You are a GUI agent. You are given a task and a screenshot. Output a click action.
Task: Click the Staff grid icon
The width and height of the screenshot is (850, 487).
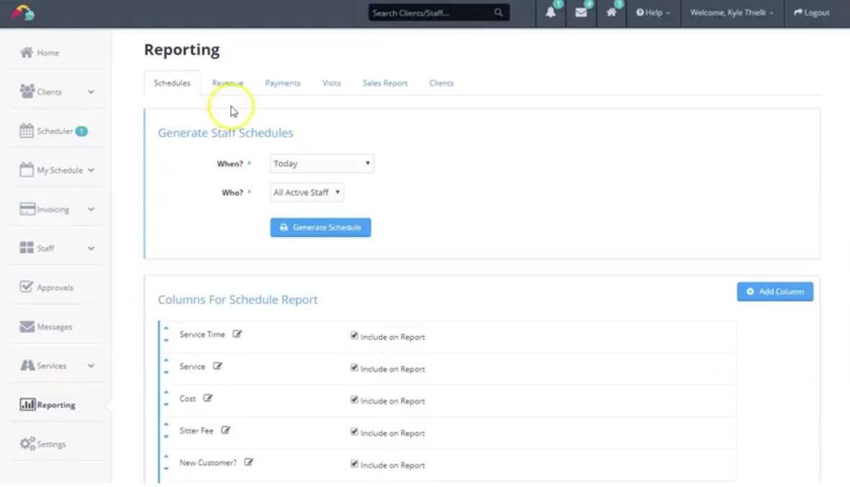(x=27, y=248)
